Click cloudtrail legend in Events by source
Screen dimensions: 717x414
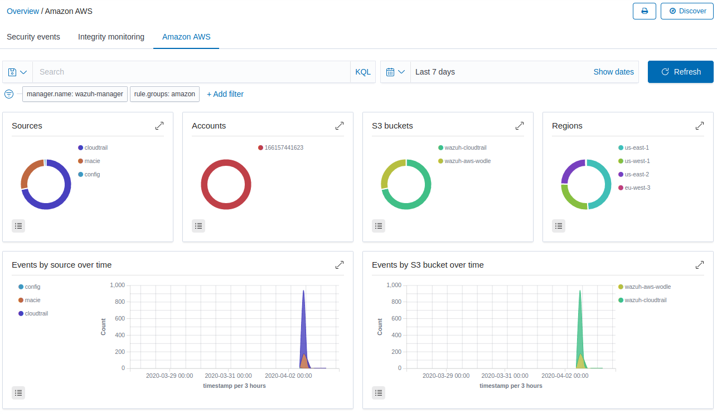pyautogui.click(x=33, y=313)
